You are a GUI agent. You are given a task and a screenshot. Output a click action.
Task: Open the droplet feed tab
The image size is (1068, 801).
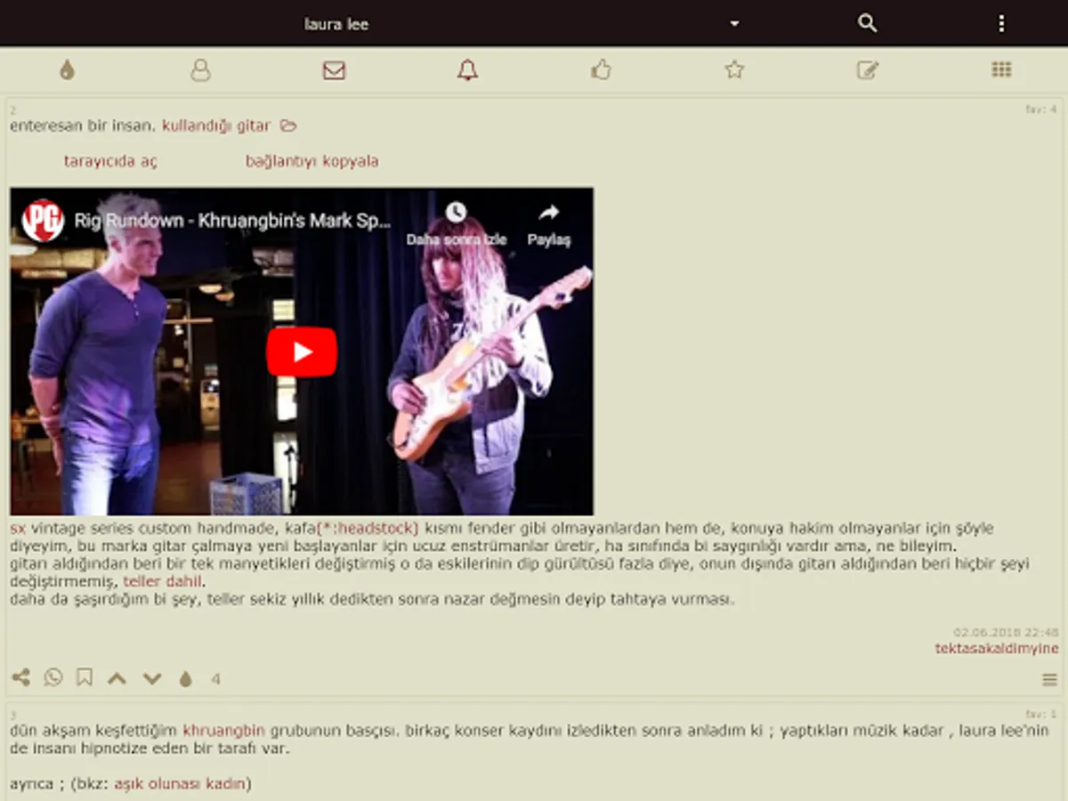coord(67,70)
